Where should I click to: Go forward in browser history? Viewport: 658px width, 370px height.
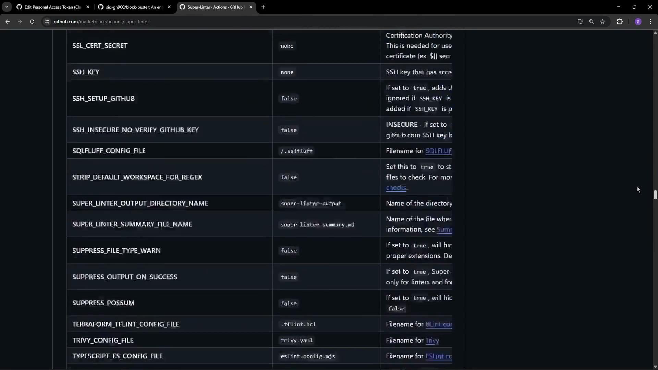coord(20,22)
